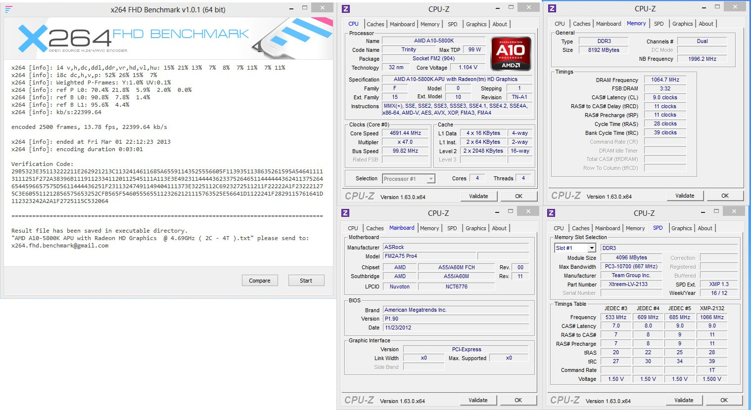Click the Max Bandwidth value "PC3-10700 (667 MHz)"
751x410 pixels.
631,266
